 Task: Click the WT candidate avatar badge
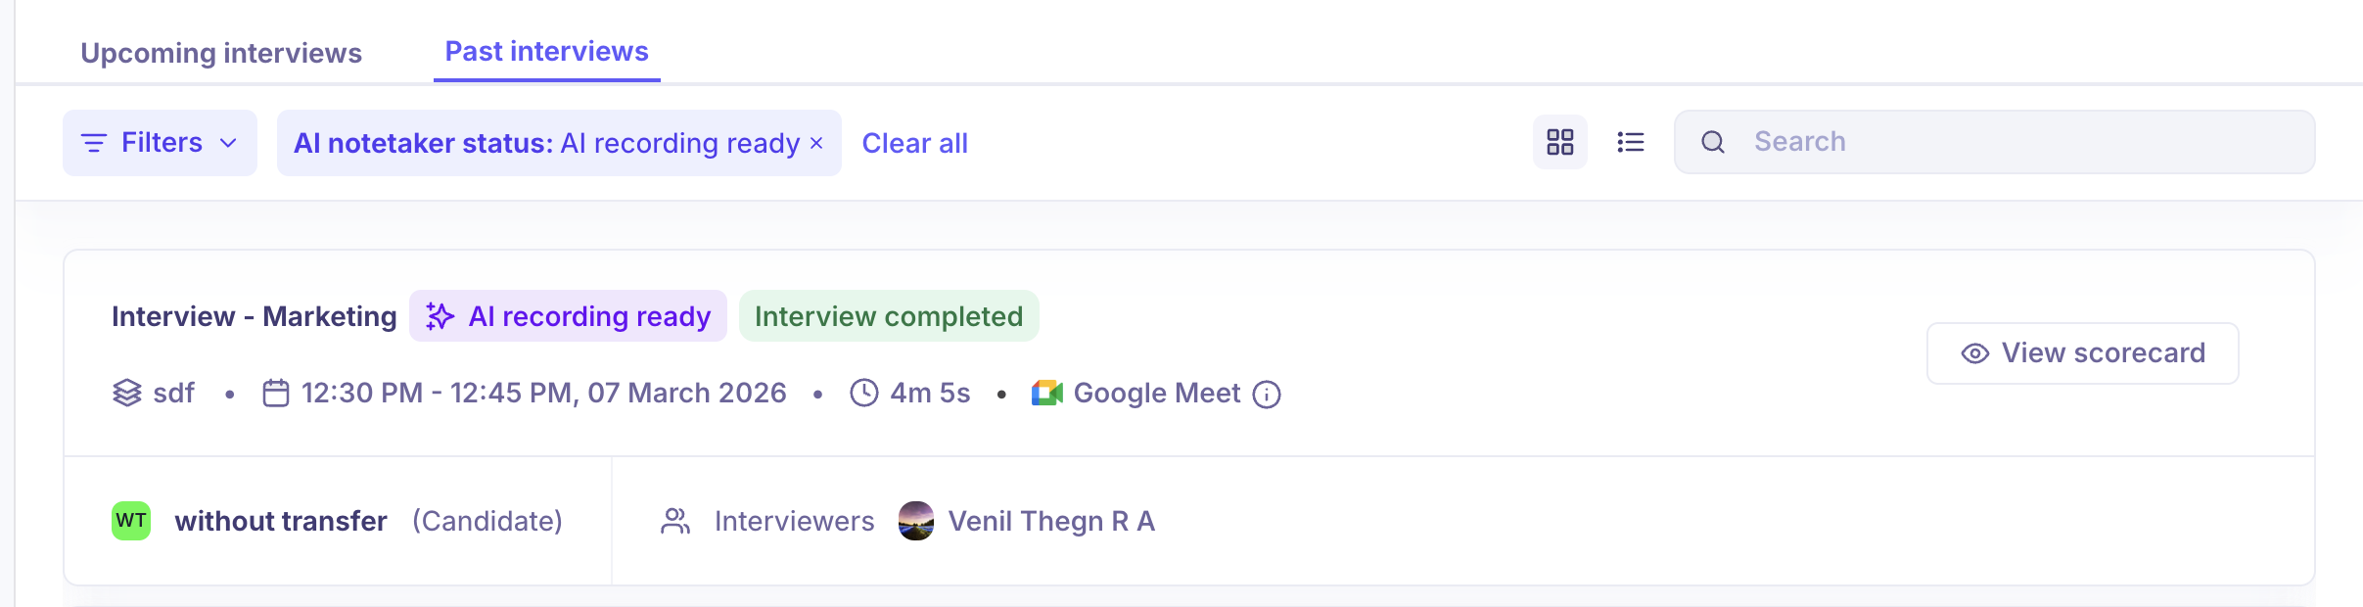(131, 521)
